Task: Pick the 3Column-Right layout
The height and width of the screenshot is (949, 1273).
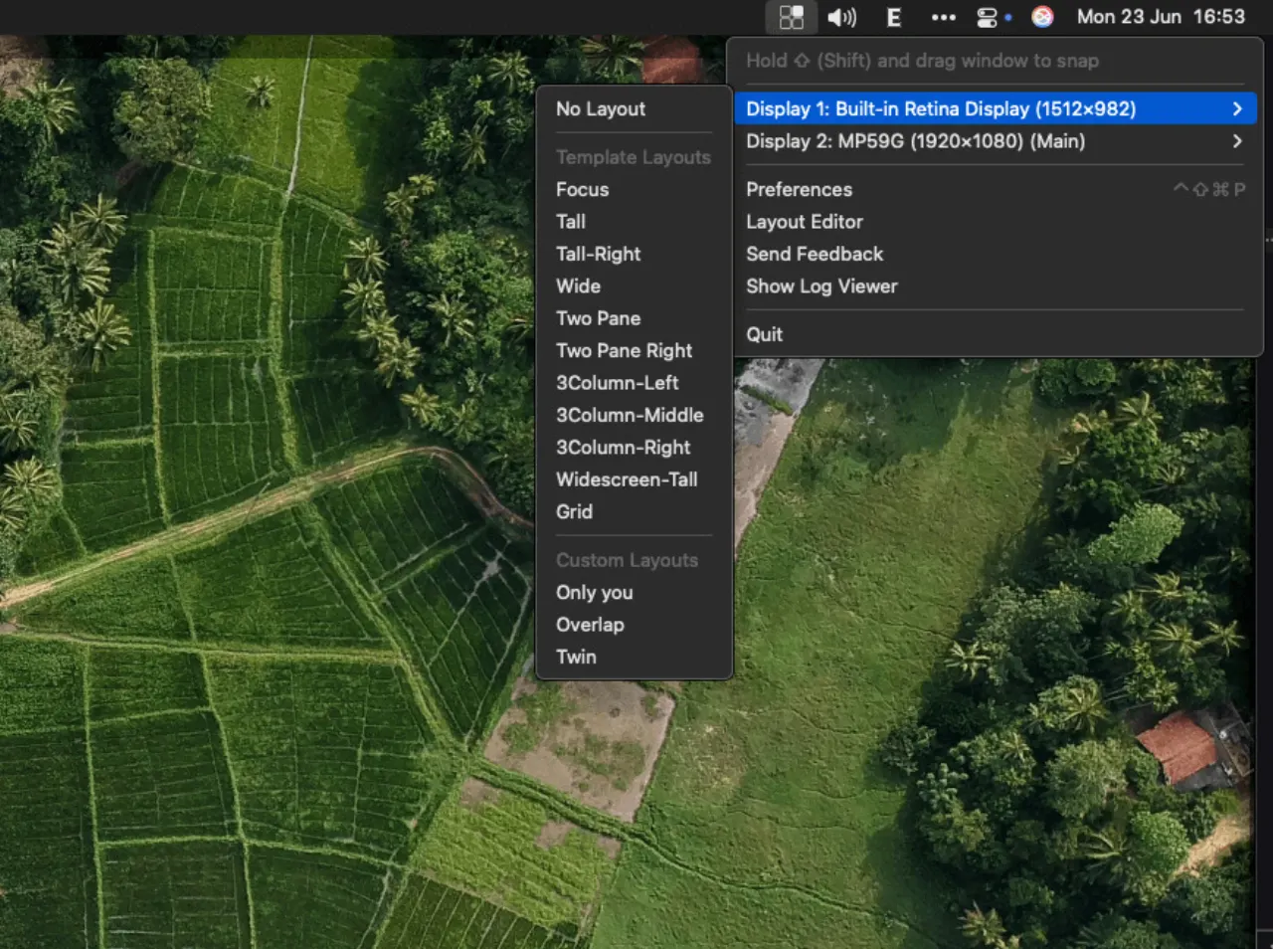Action: point(635,448)
